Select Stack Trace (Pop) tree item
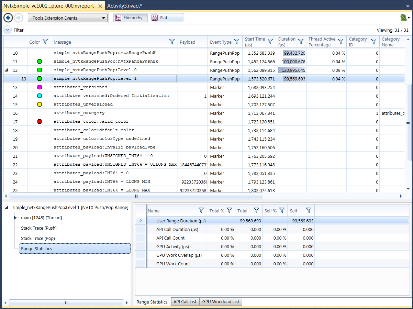413x309 pixels. (x=38, y=238)
